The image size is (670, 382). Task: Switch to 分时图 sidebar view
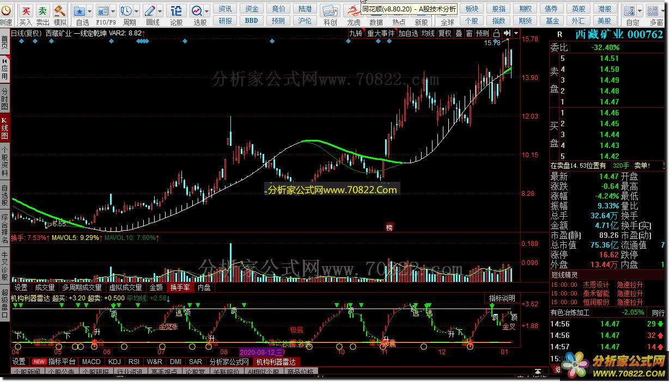click(x=5, y=99)
